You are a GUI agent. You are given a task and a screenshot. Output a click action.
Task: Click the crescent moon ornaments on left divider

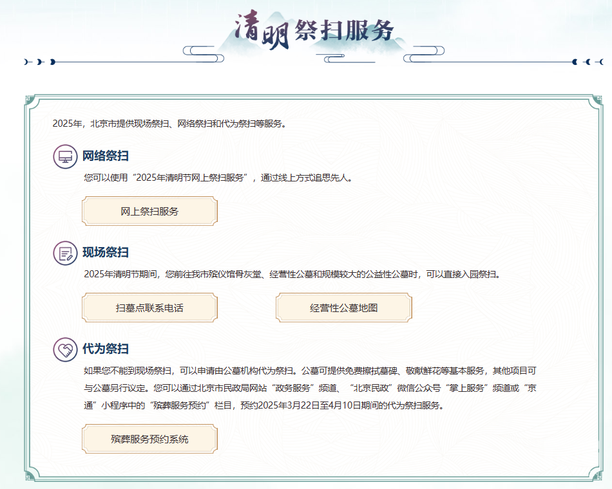click(x=40, y=62)
